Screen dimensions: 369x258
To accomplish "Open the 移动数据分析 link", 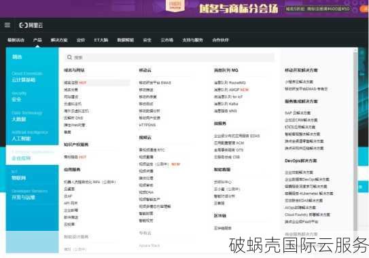I will click(150, 111).
